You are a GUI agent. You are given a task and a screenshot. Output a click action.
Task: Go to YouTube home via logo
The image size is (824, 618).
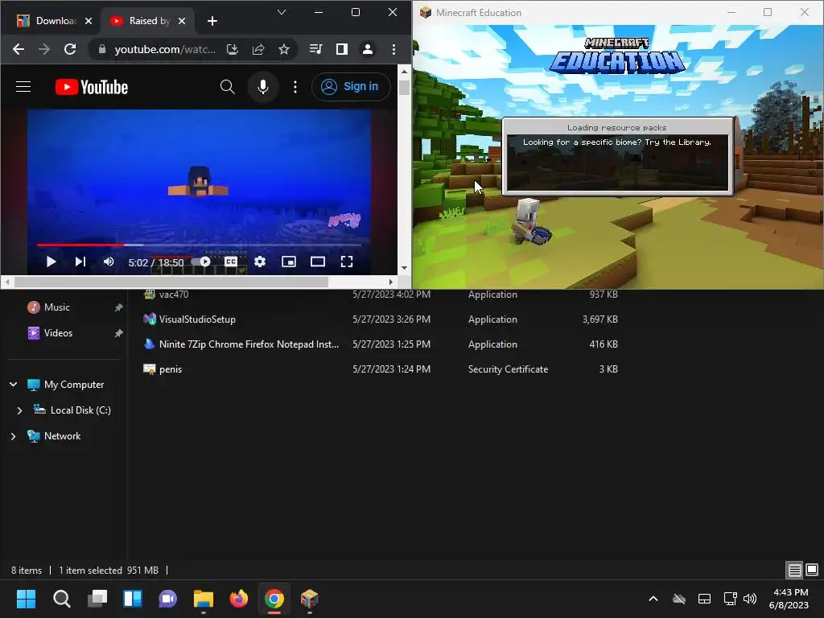92,87
